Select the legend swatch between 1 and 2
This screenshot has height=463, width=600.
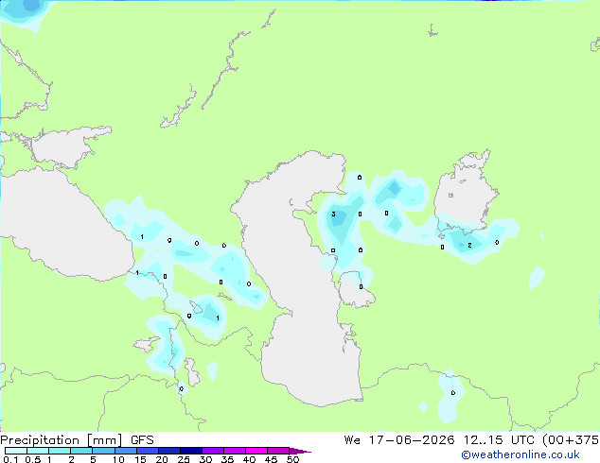click(60, 451)
